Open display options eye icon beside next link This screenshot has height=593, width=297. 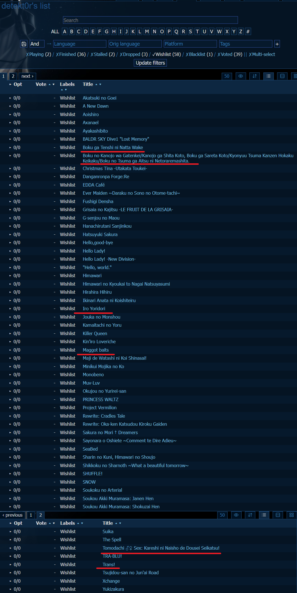pyautogui.click(x=241, y=76)
